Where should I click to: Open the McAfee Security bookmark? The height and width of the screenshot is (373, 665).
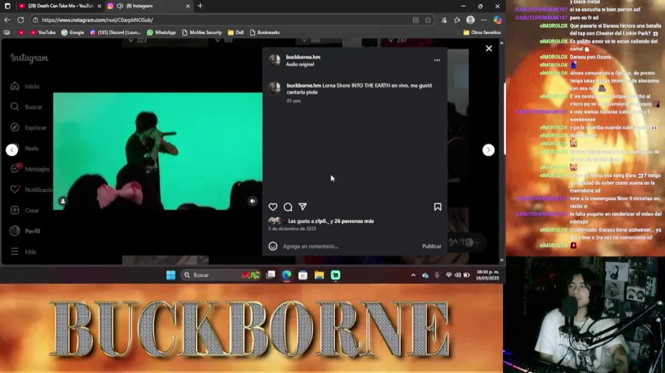(x=201, y=32)
